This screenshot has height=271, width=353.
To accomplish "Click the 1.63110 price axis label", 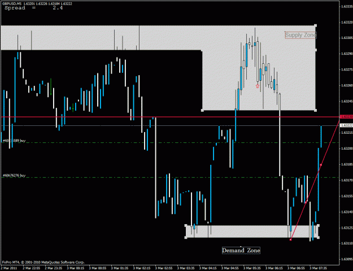I will pos(347,243).
